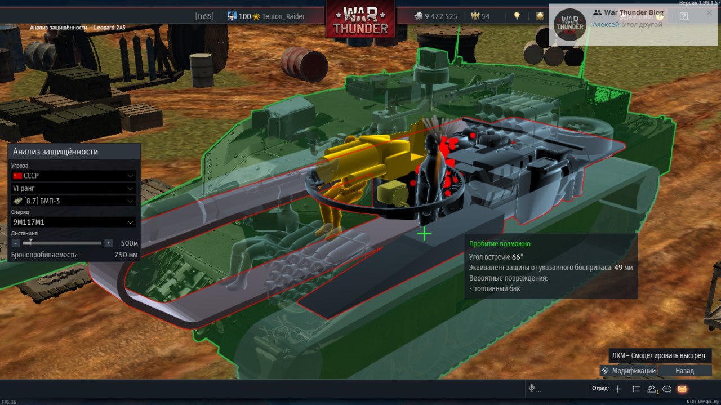The width and height of the screenshot is (721, 405).
Task: Click the [FuSS] squadron tag
Action: point(204,16)
